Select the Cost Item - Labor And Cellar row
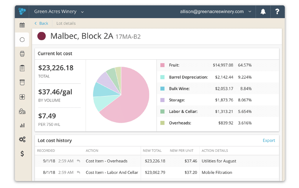 point(112,172)
